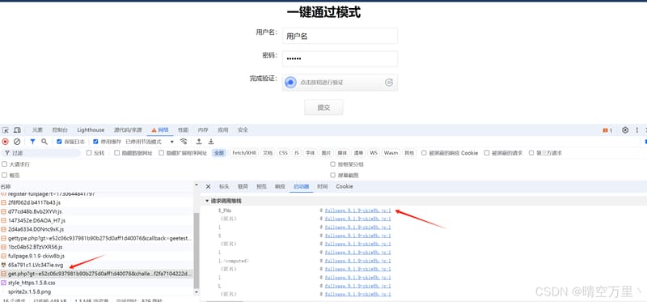Open DevTools settings gear icon
Viewport: 647px width, 302px height.
pos(625,130)
